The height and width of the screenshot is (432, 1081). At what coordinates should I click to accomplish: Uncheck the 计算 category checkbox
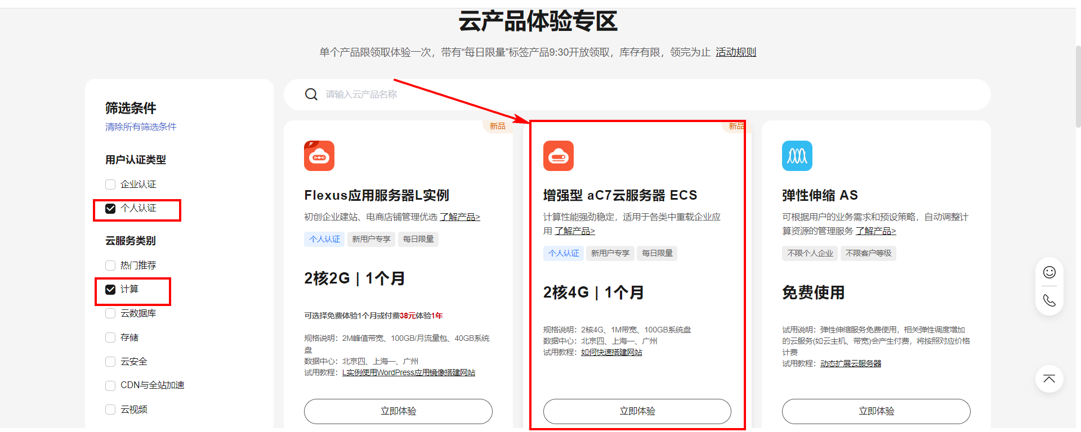[110, 290]
